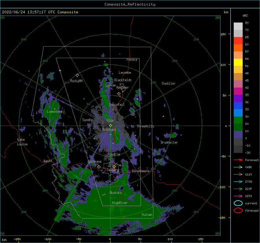Pick the bright green 20-30 dBZ swatch

pyautogui.click(x=238, y=120)
